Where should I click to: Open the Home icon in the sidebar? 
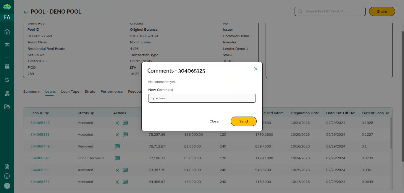click(x=7, y=32)
